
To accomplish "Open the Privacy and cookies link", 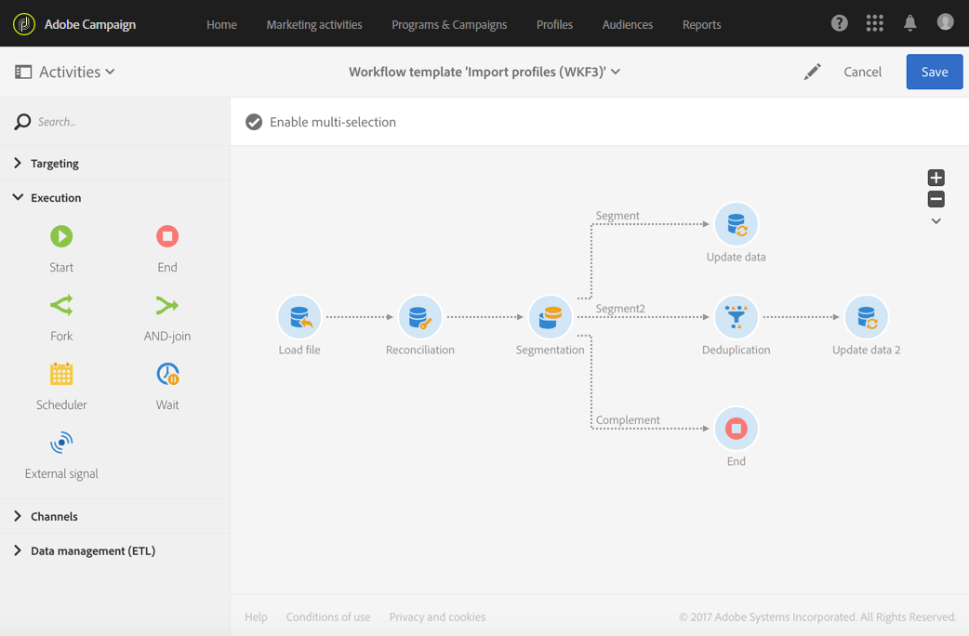I will (437, 616).
